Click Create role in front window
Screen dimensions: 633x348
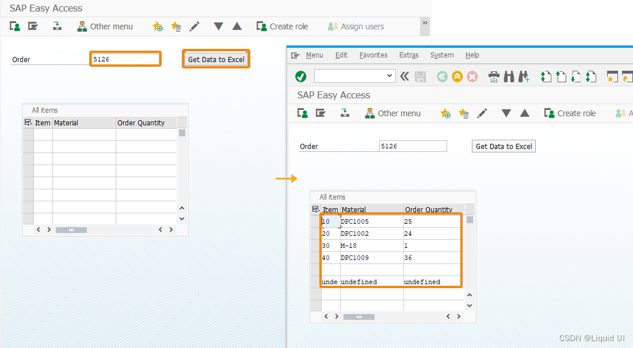tap(570, 113)
